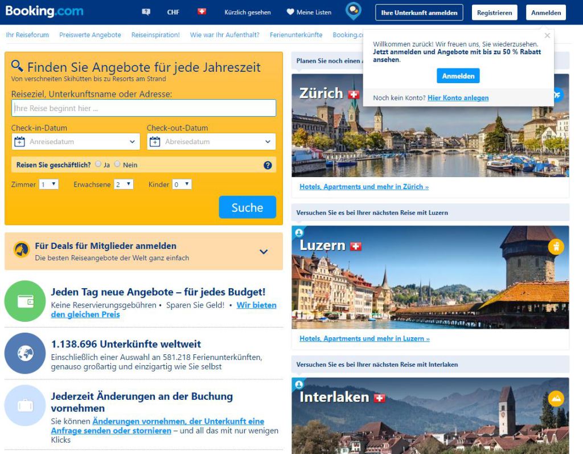Open Kürzlich gesehen in header

tap(248, 13)
